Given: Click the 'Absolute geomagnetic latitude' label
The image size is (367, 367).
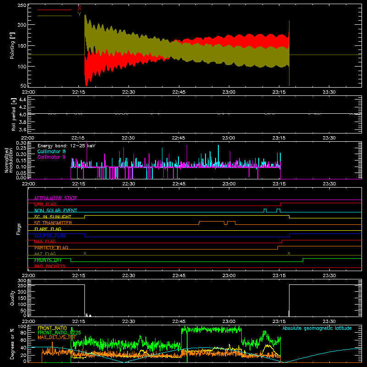Looking at the screenshot, I should (x=317, y=328).
